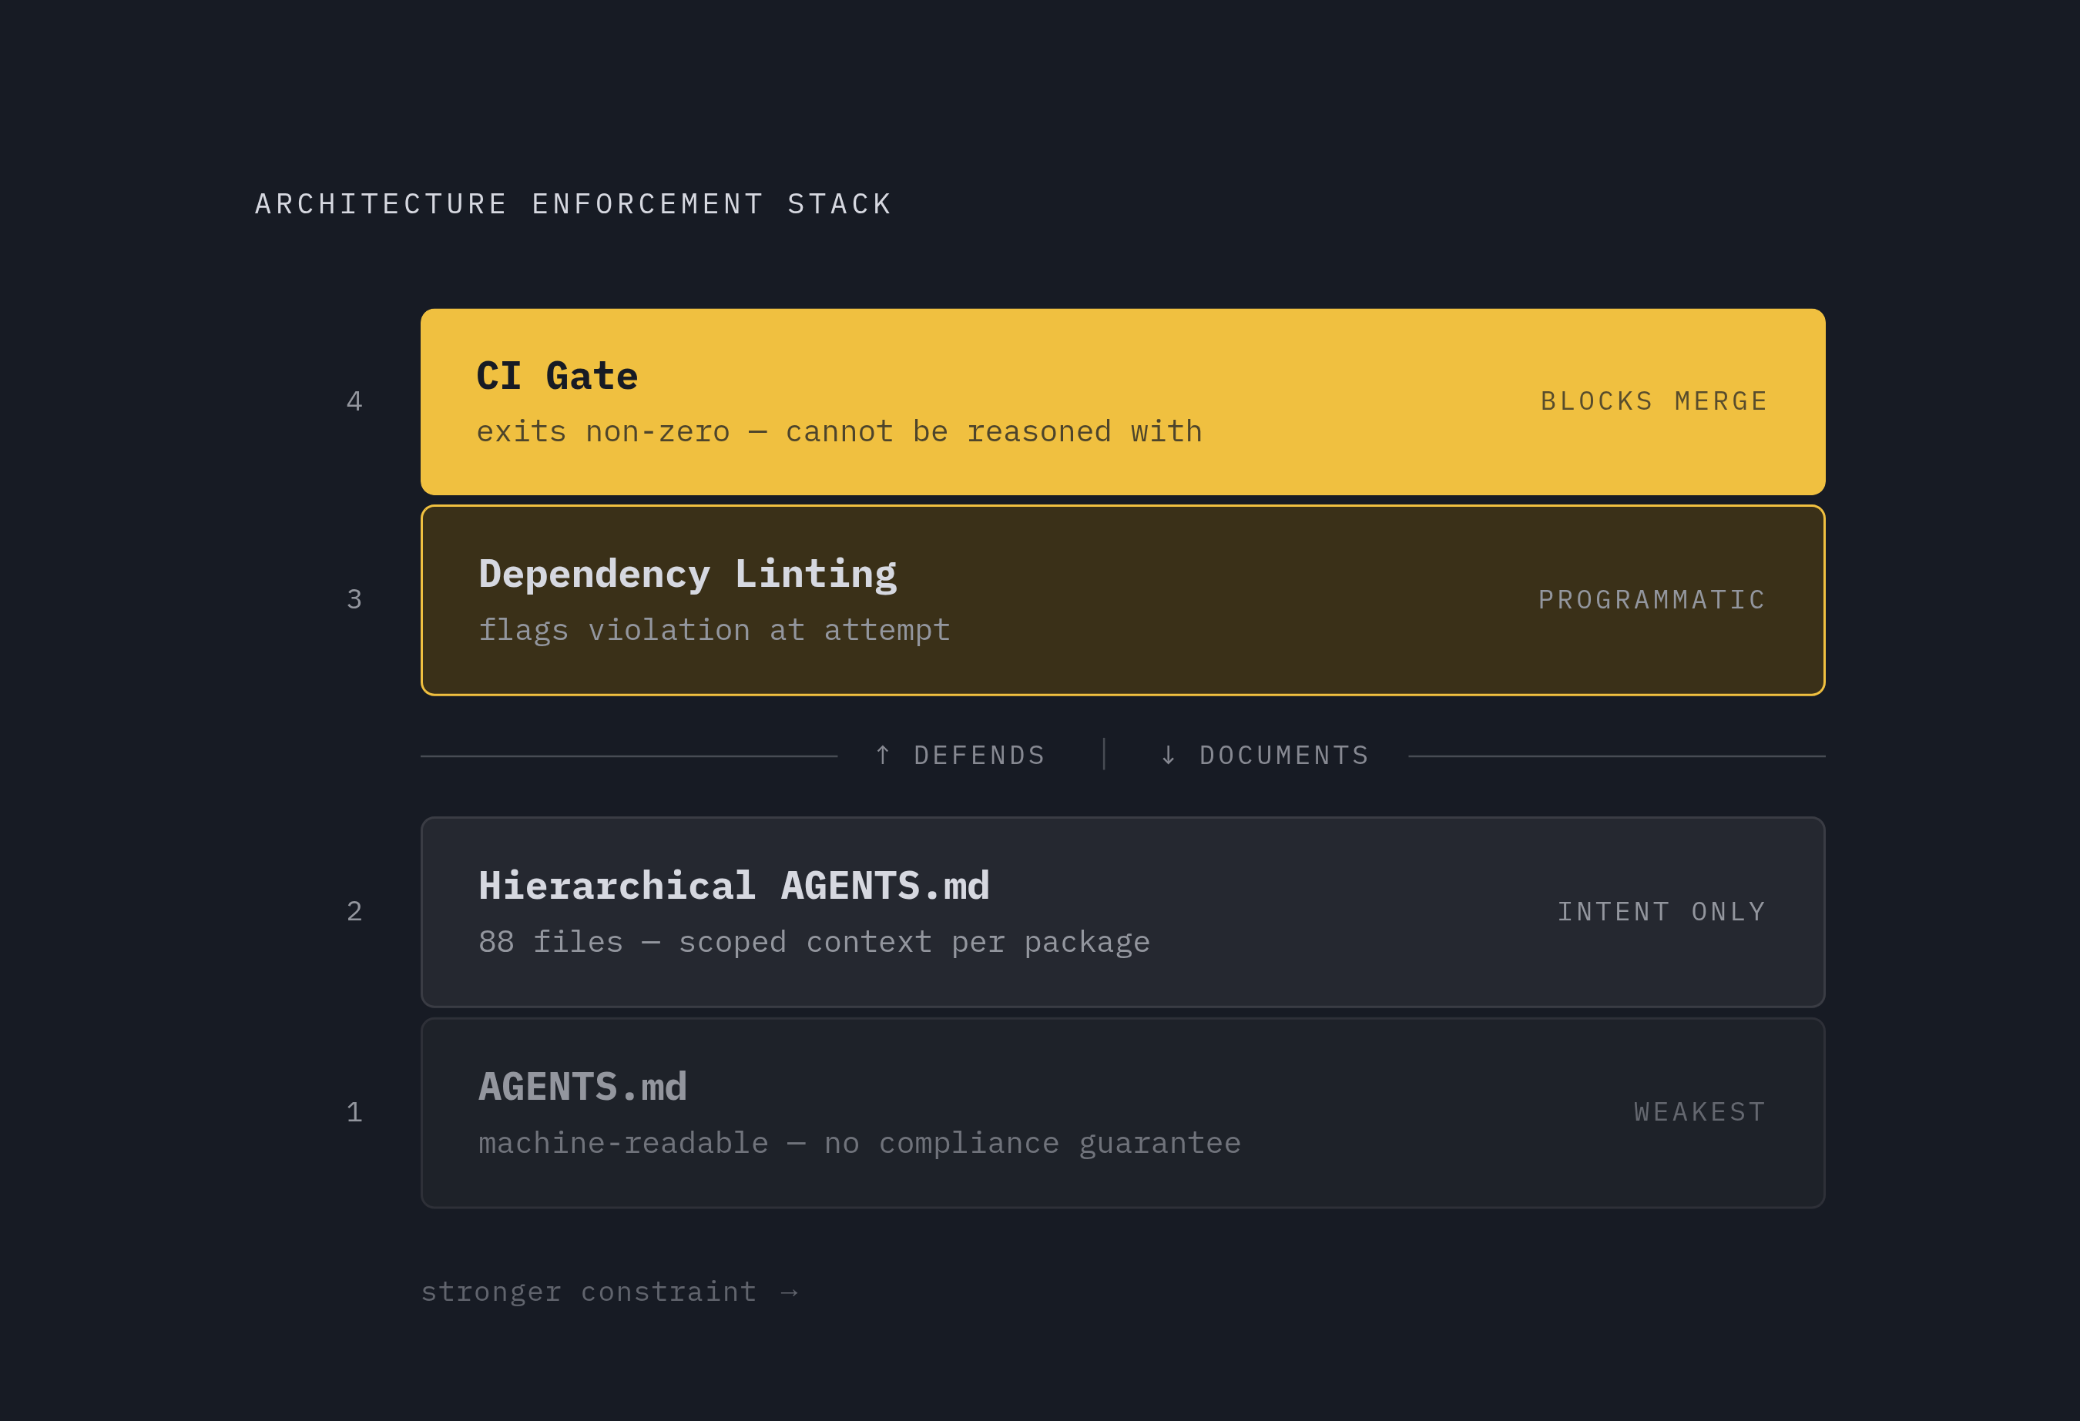Click the ARCHITECTURE ENFORCEMENT STACK title
Screen dimensions: 2080x1421
tap(574, 204)
